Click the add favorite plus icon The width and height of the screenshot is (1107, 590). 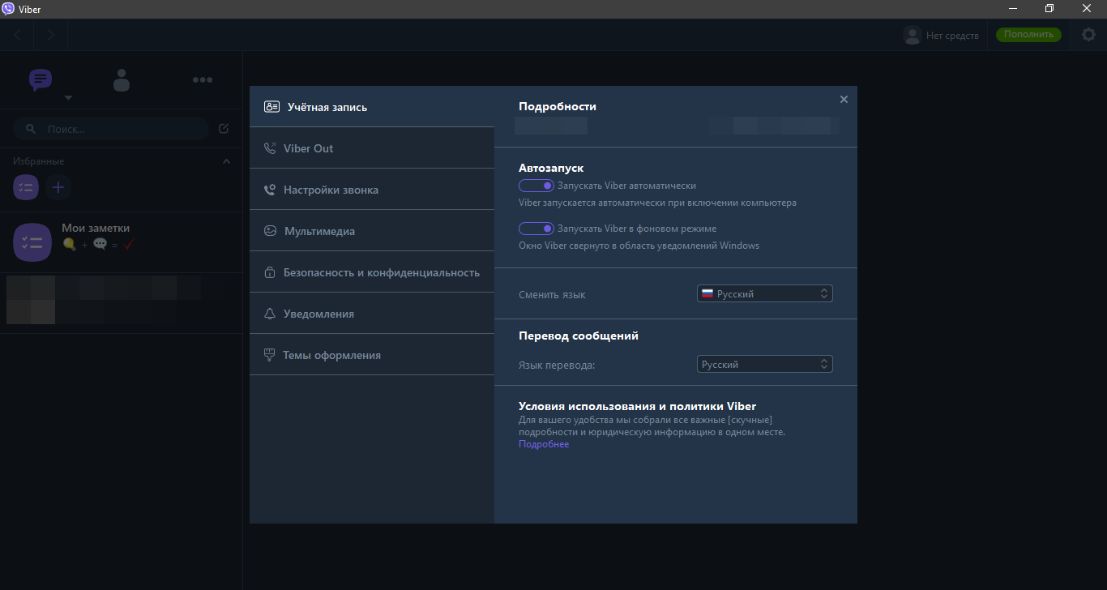[x=58, y=187]
